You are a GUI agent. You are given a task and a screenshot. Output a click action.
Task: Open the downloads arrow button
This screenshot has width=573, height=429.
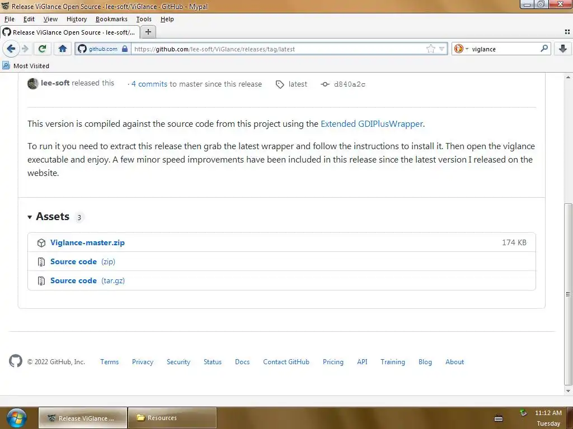tap(563, 49)
